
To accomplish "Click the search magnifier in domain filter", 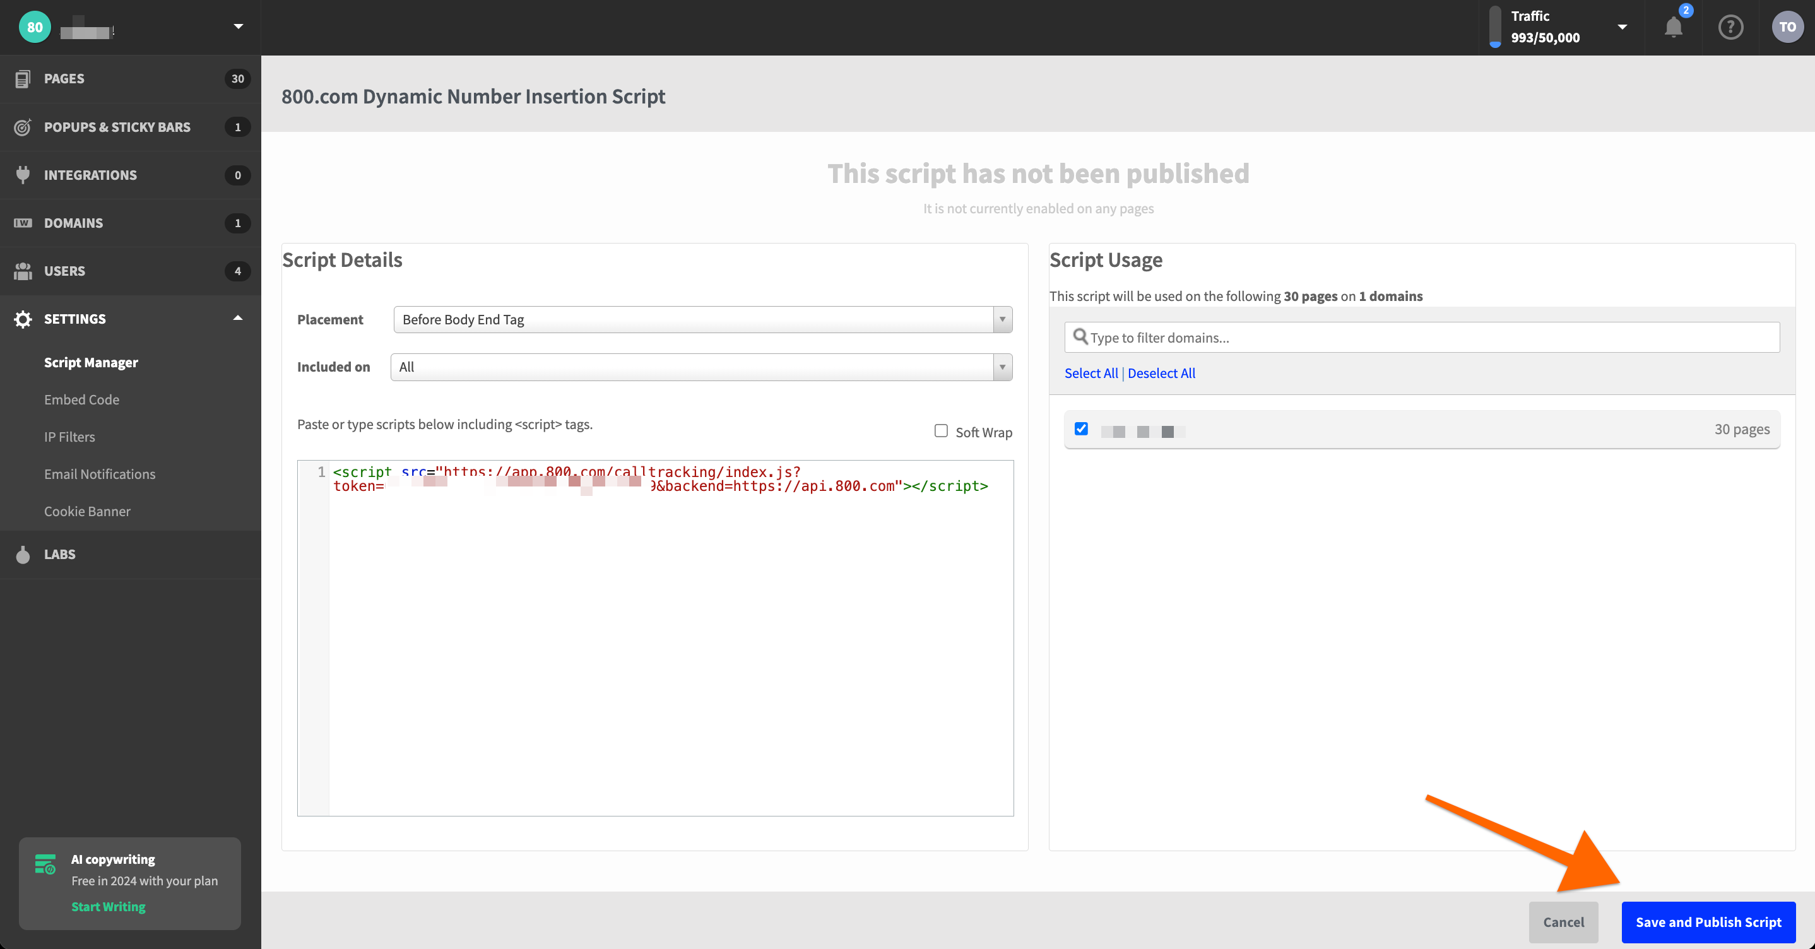I will (1080, 337).
